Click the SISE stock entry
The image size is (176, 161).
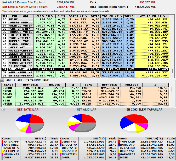click(6, 101)
